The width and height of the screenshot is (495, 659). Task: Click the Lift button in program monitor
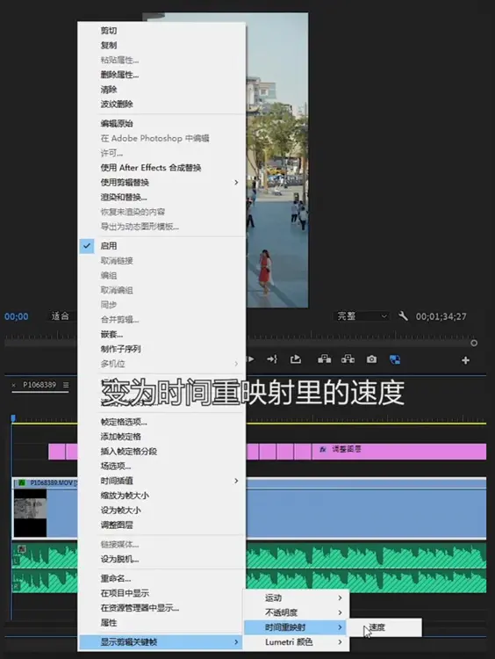324,359
